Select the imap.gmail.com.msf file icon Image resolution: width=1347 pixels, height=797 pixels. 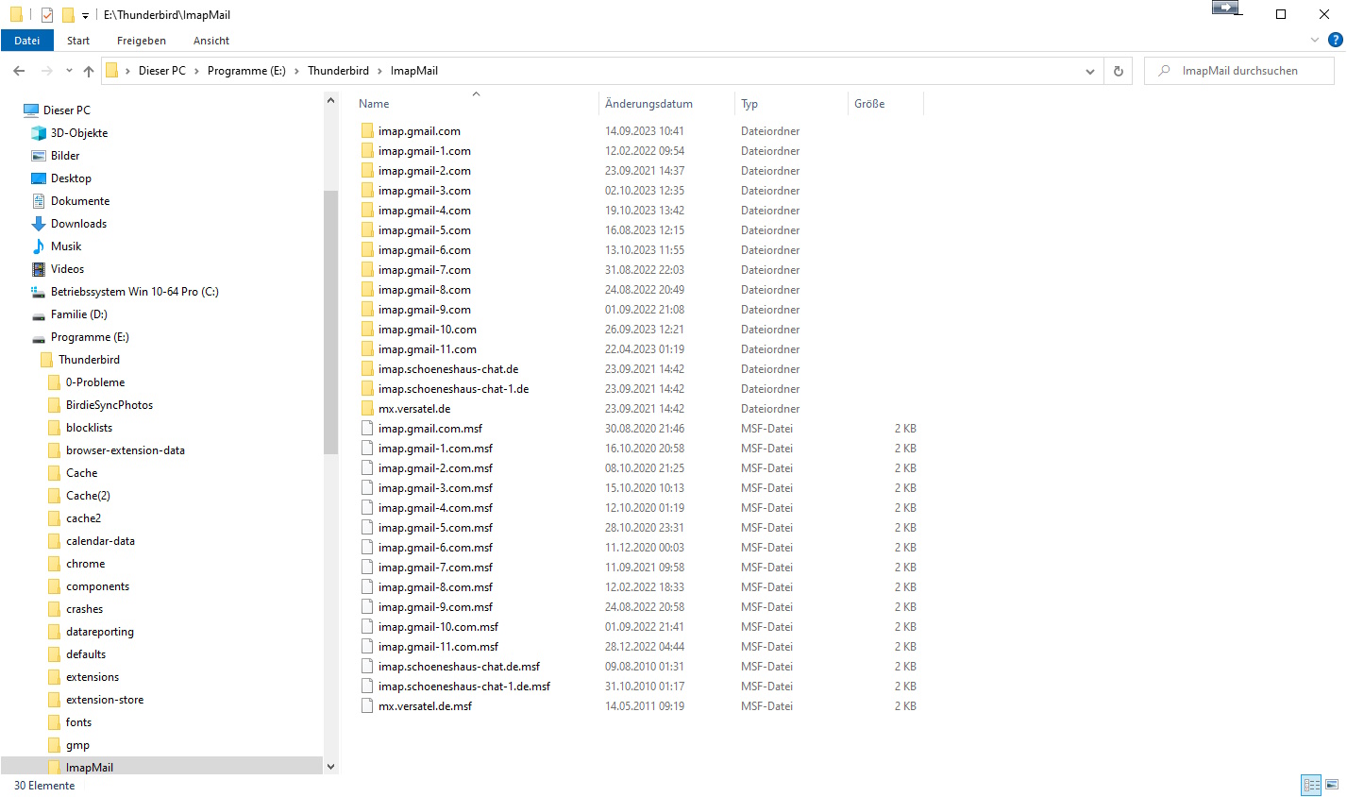[x=367, y=429]
